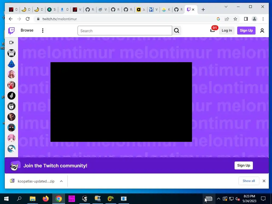The image size is (272, 204).
Task: Click the black video player
Action: coord(121,102)
